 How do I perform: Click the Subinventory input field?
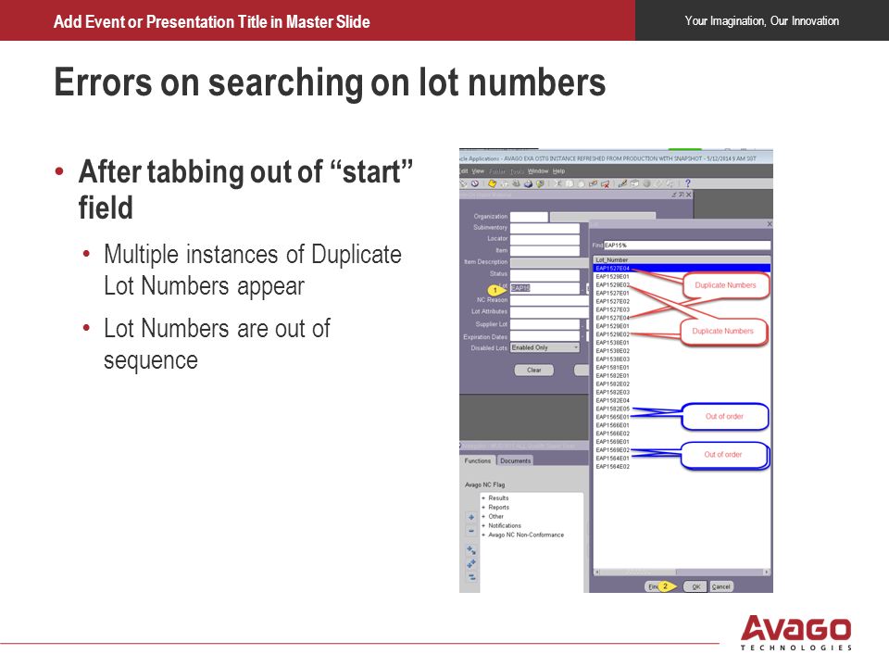click(x=545, y=228)
